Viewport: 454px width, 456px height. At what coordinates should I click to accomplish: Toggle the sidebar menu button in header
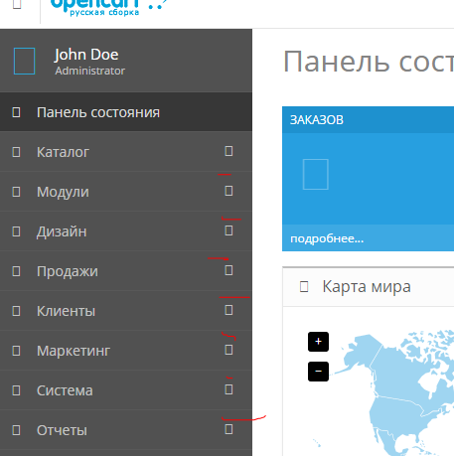coord(17,4)
